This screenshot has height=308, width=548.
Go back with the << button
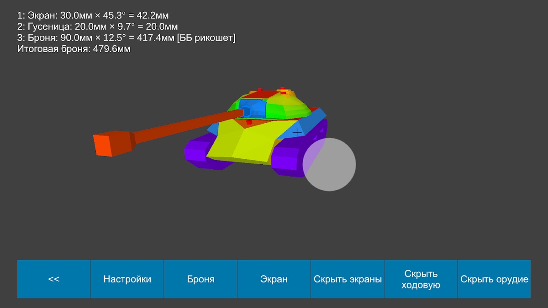(x=54, y=279)
